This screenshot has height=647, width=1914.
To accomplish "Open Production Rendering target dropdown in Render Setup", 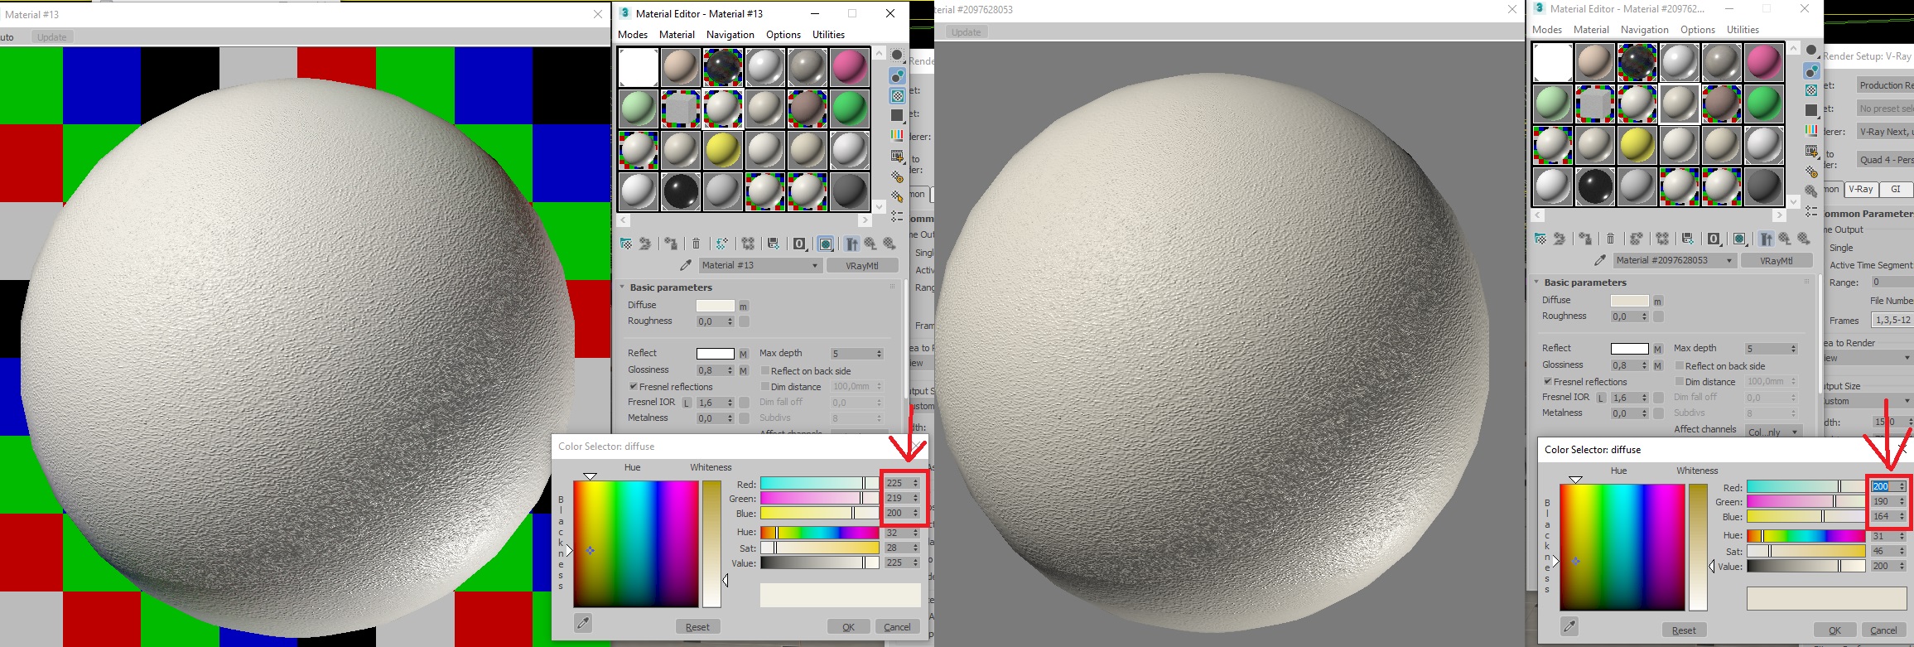I will coord(1884,85).
